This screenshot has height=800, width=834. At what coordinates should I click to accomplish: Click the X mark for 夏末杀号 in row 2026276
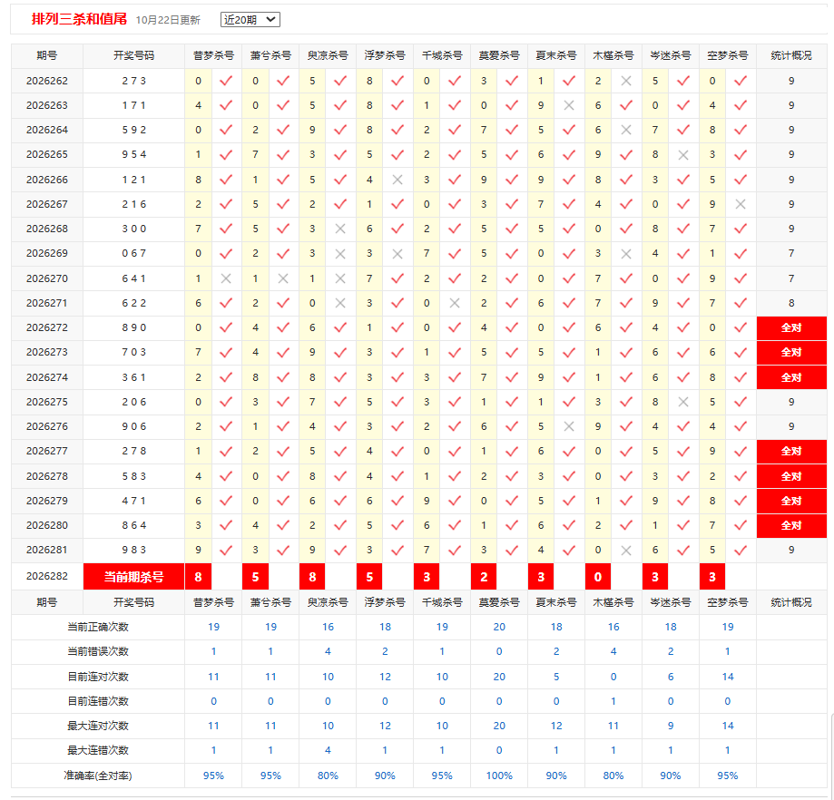(569, 426)
